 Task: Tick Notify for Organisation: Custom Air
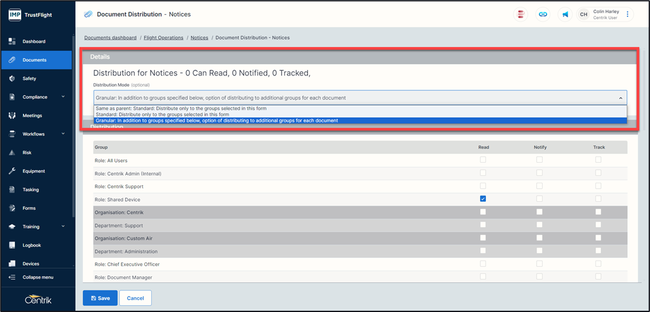coord(539,238)
